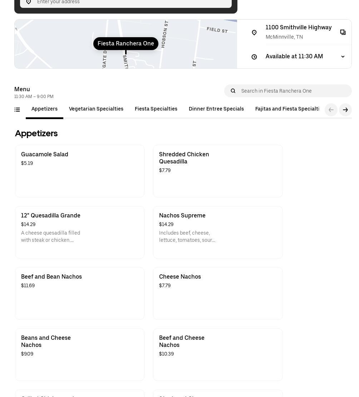The height and width of the screenshot is (397, 359).
Task: Click the search magnifier icon in menu search
Action: coord(233,91)
